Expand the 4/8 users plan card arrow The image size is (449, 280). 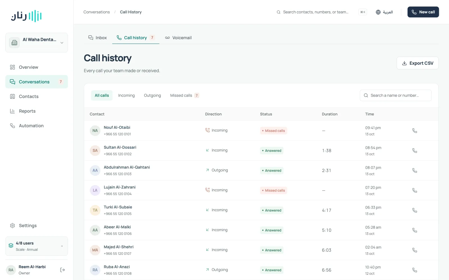tap(62, 246)
